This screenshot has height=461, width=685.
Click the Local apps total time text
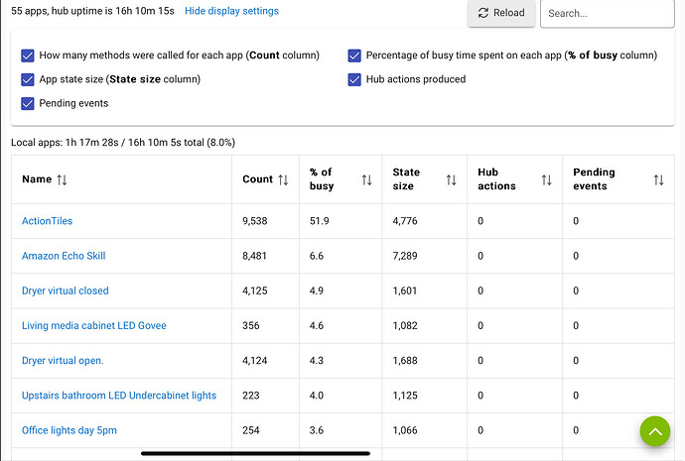click(x=123, y=143)
